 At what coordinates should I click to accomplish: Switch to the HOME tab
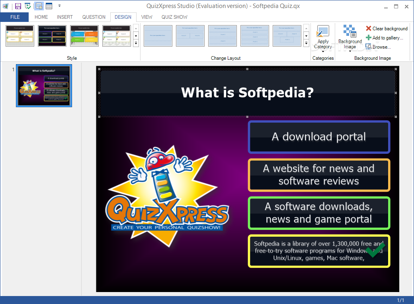[41, 17]
